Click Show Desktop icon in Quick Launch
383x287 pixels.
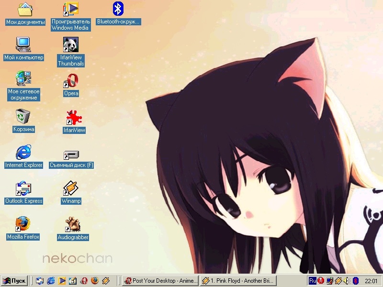click(x=73, y=281)
